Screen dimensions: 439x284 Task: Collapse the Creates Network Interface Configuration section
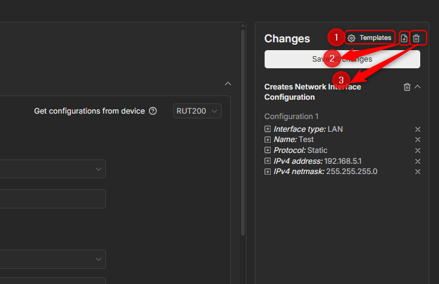click(417, 87)
